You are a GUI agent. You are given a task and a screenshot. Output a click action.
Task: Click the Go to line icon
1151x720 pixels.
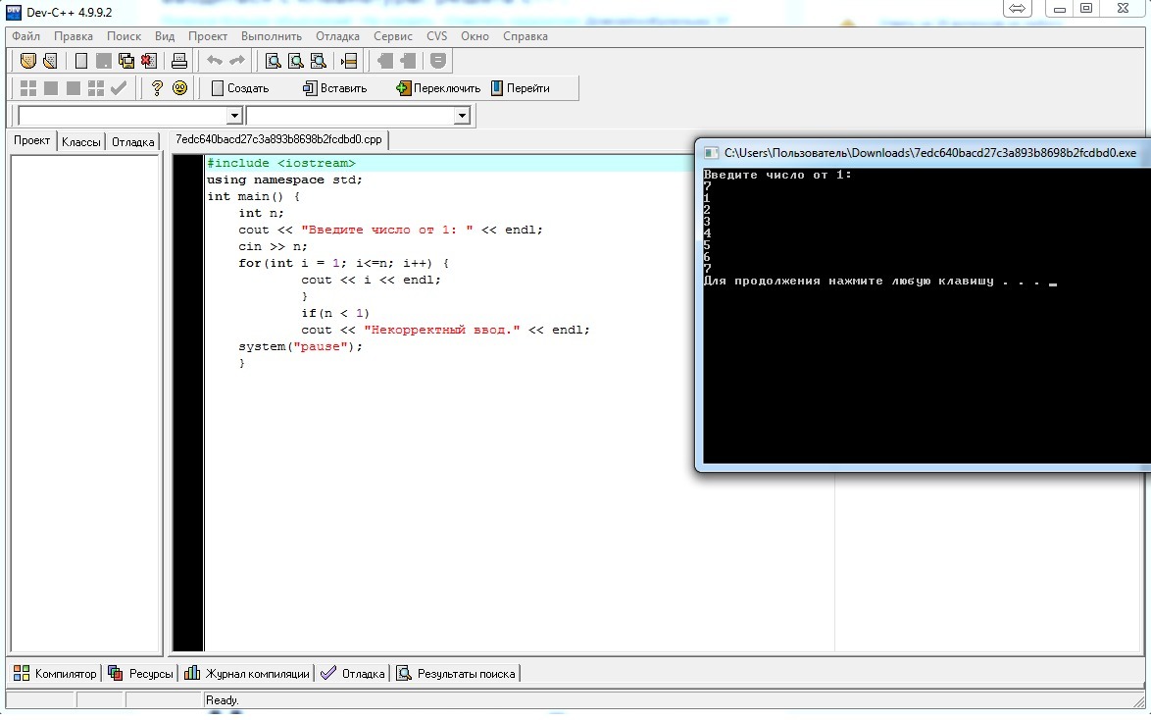point(348,61)
